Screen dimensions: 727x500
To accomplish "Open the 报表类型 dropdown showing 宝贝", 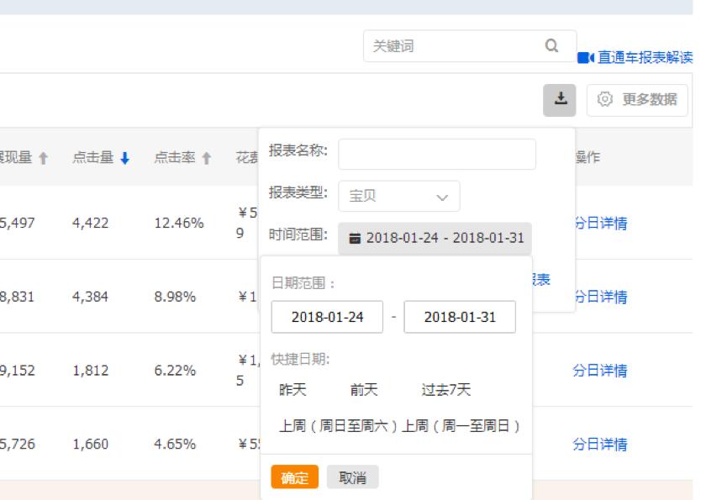I will point(398,196).
